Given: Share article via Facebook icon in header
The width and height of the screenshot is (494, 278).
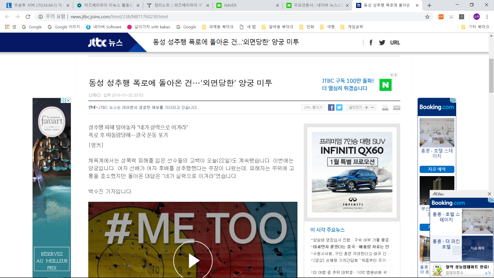Looking at the screenshot, I should [371, 42].
